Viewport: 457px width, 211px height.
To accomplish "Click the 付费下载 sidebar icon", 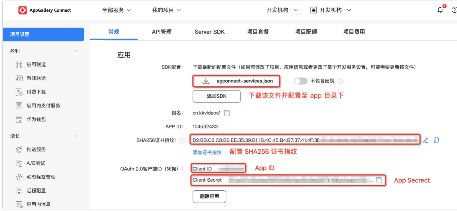I will [19, 92].
